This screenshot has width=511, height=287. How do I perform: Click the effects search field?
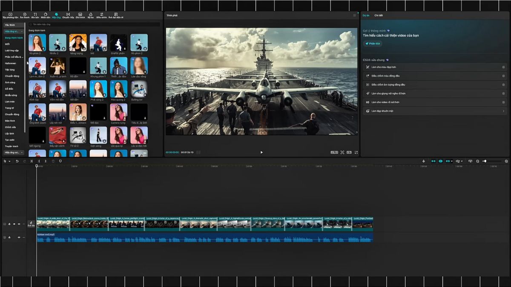pyautogui.click(x=85, y=25)
